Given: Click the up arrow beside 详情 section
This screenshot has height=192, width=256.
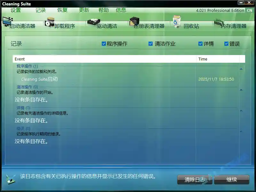Looking at the screenshot, I should coord(241,110).
